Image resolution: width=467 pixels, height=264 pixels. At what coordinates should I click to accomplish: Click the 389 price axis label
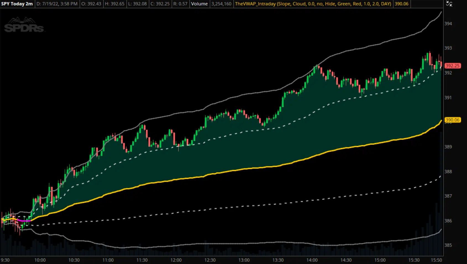pos(448,147)
